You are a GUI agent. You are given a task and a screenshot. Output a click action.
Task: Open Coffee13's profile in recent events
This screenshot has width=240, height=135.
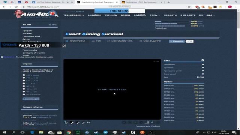(27, 123)
